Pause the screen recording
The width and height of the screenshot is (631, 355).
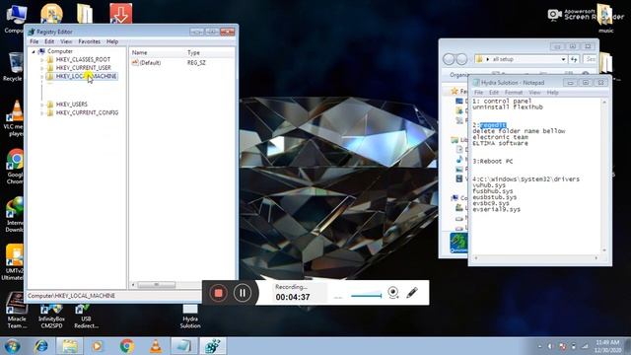243,293
